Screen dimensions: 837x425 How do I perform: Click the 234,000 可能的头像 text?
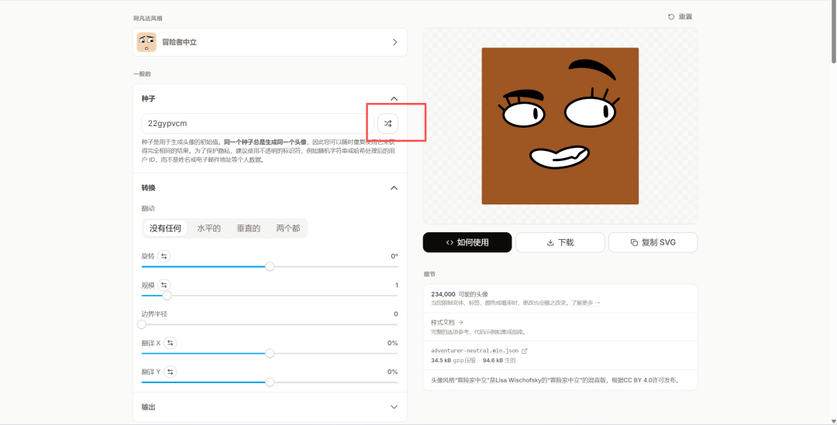[x=459, y=294]
